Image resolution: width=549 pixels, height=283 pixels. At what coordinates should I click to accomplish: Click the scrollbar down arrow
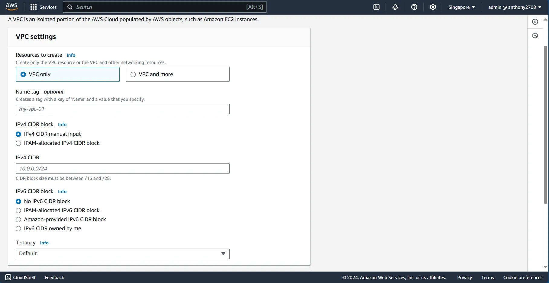(x=545, y=267)
